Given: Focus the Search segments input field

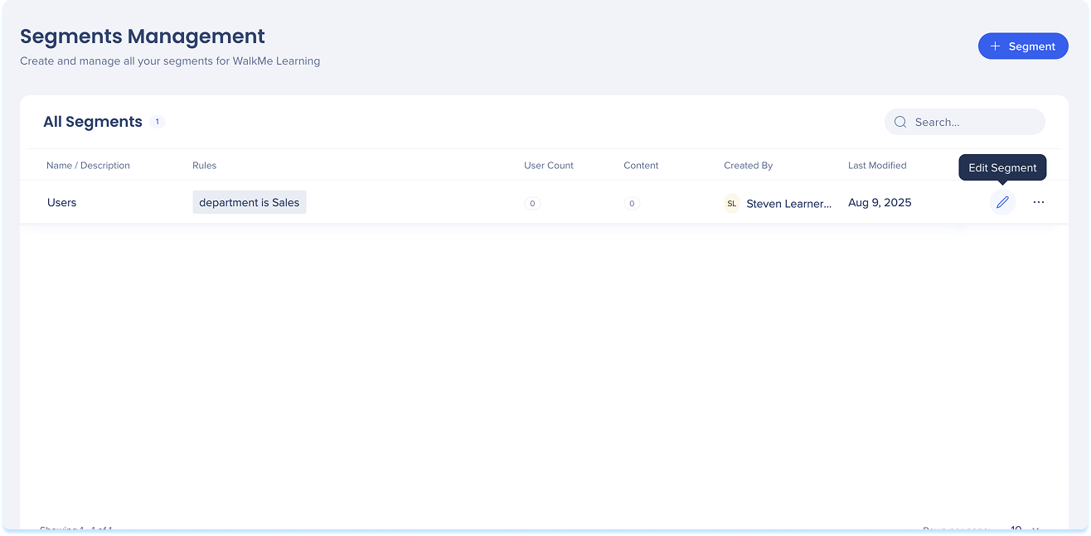Looking at the screenshot, I should coord(974,122).
